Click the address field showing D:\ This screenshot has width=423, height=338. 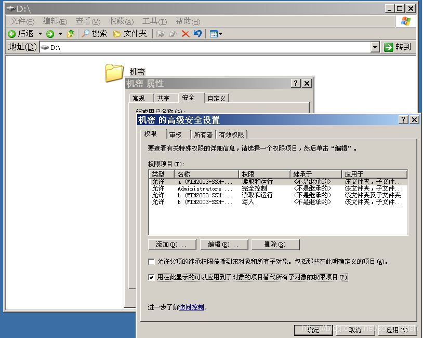click(205, 47)
